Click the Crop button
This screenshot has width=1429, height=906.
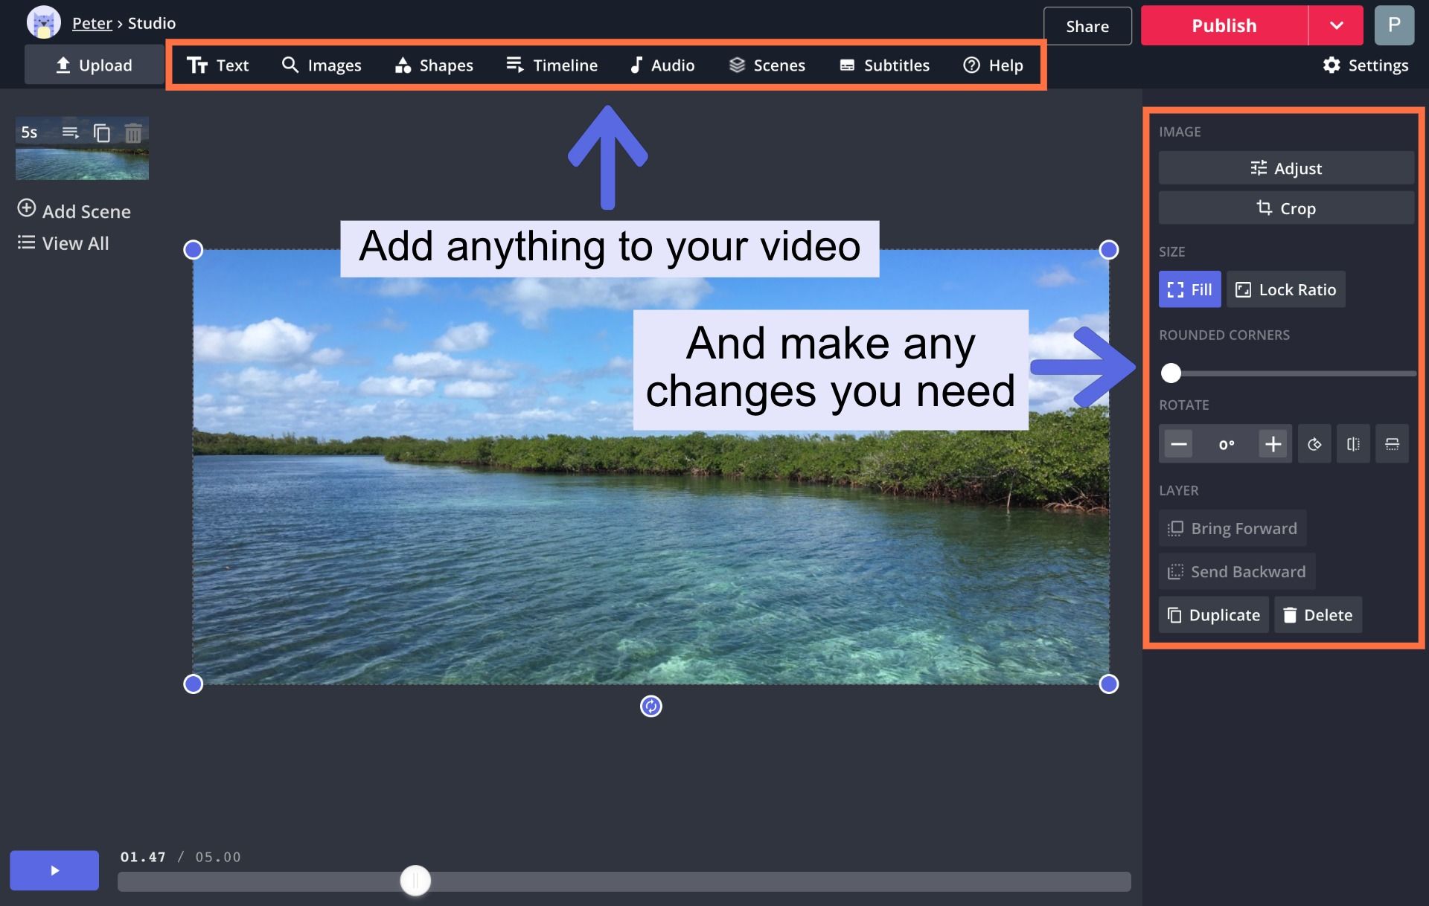click(x=1285, y=208)
